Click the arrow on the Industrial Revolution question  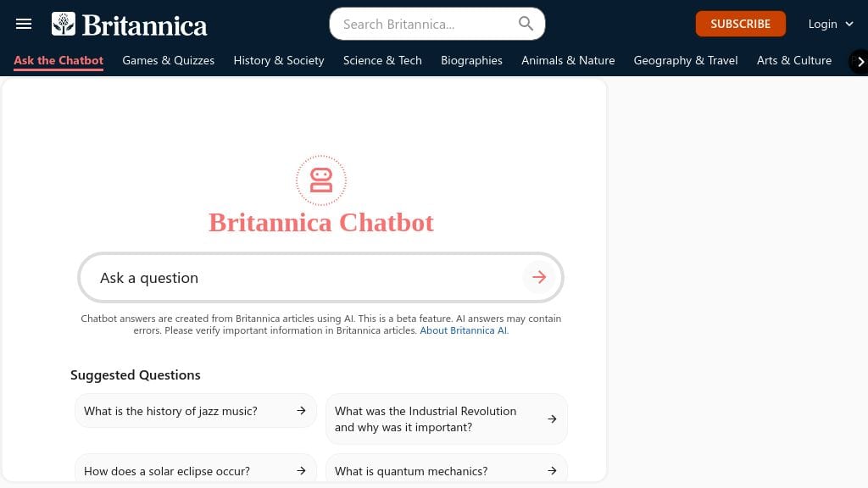pos(552,419)
